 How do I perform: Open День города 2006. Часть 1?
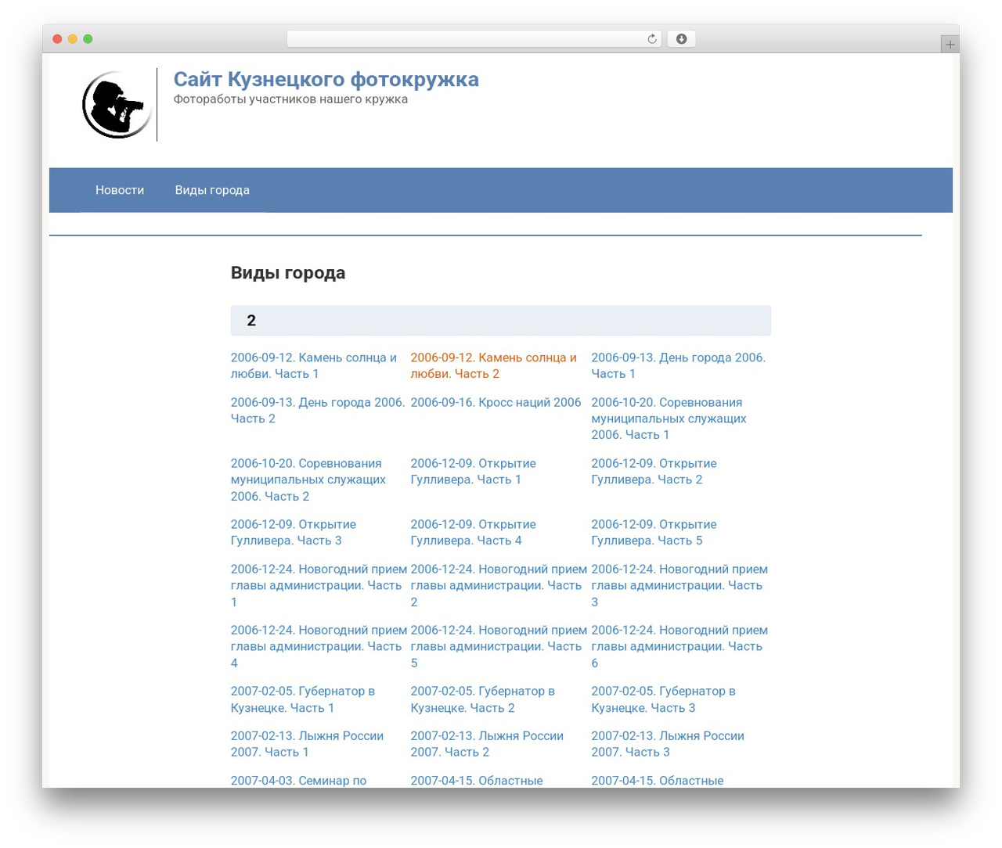678,365
